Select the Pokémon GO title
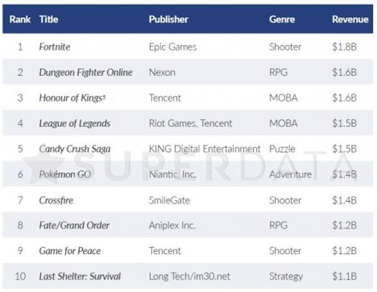 (65, 175)
